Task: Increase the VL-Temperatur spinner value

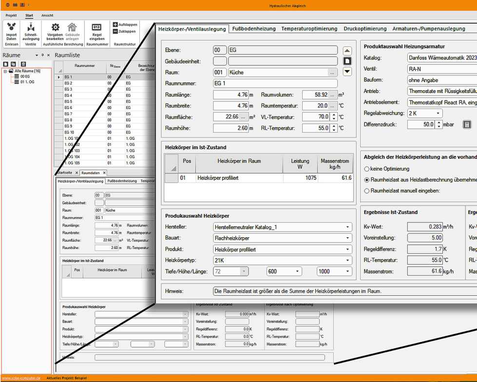Action: [334, 115]
